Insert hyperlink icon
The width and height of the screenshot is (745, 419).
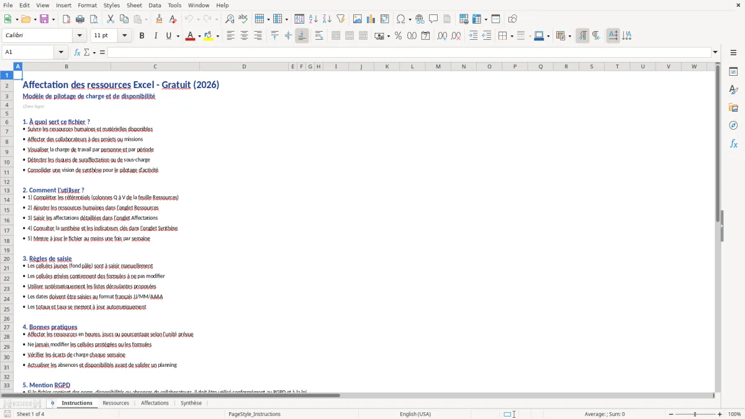tap(420, 19)
